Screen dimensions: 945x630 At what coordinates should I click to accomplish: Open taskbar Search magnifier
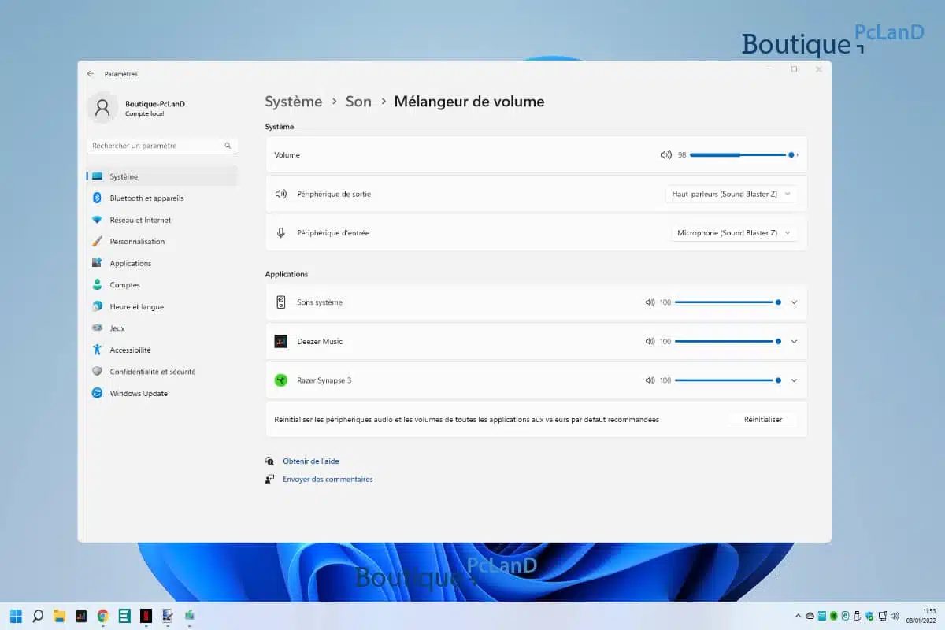(x=38, y=616)
